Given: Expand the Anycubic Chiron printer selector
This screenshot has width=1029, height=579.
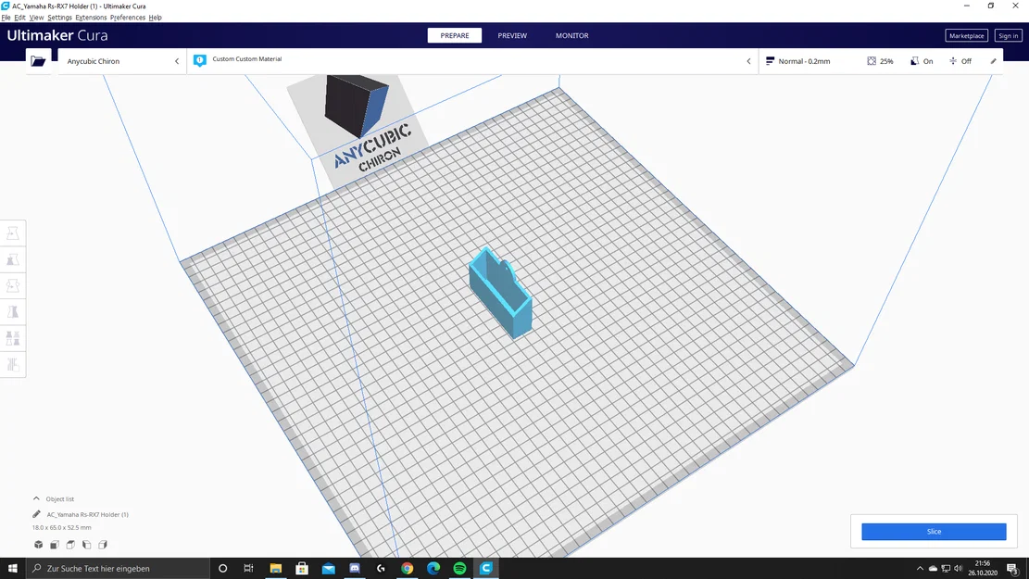Looking at the screenshot, I should coord(122,61).
